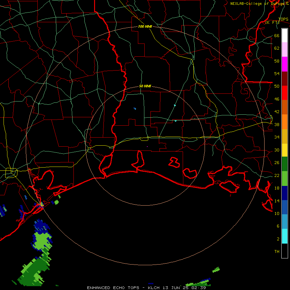This screenshot has width=290, height=290.
Task: Click the legend value "38"
Action: [277, 124]
